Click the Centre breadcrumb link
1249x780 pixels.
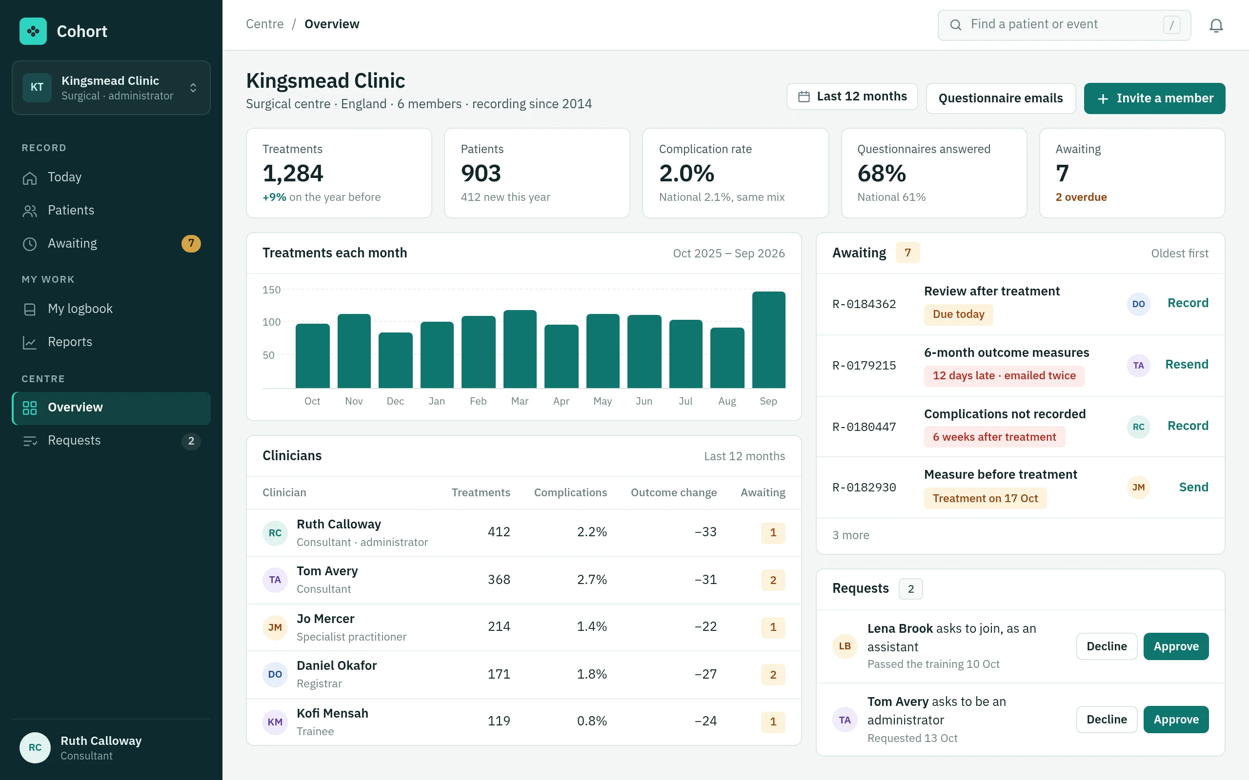[x=265, y=24]
